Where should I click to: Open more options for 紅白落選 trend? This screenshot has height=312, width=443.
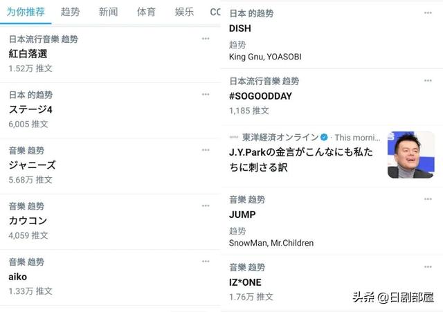[206, 39]
